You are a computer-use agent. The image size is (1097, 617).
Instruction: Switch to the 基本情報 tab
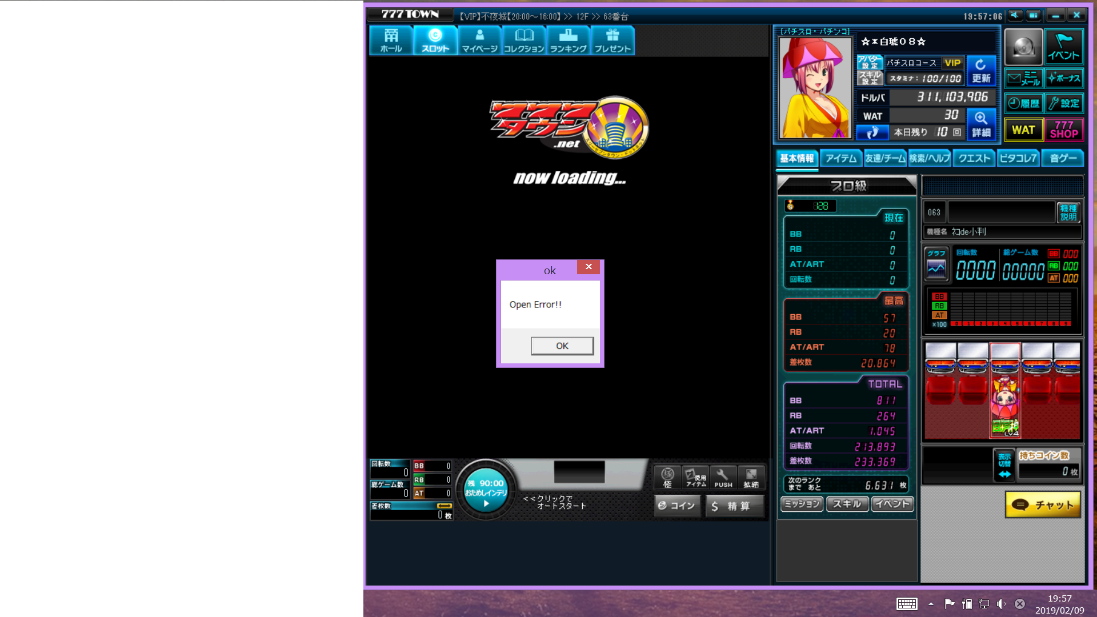(x=797, y=159)
